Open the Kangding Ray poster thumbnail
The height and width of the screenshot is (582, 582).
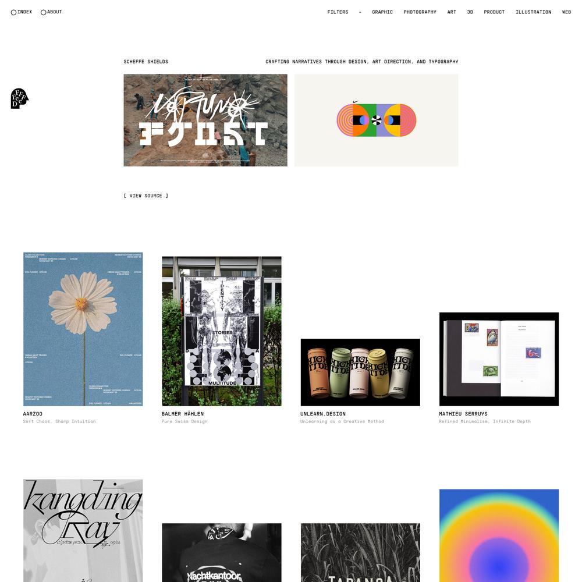pos(83,530)
